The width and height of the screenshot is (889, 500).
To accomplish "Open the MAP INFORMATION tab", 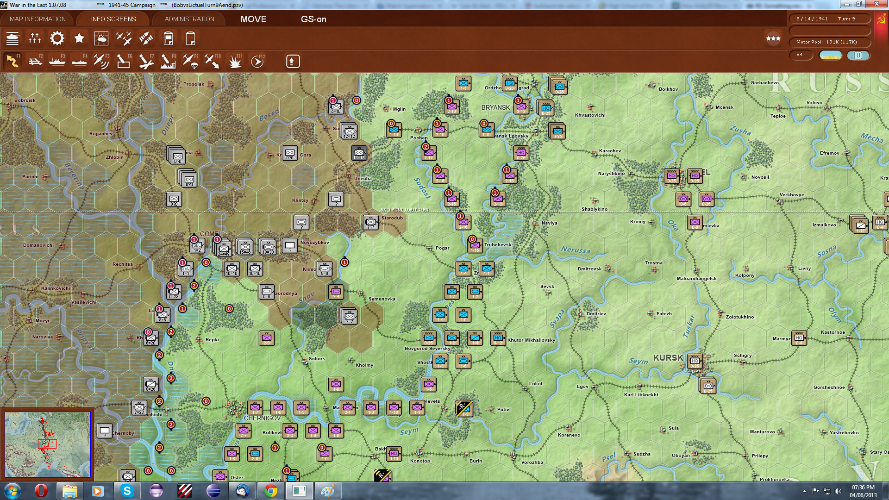I will click(38, 19).
